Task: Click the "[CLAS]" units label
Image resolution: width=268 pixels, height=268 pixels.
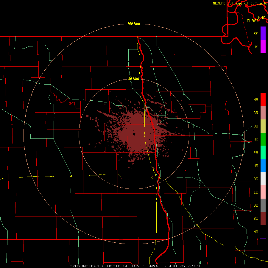Action: click(252, 21)
